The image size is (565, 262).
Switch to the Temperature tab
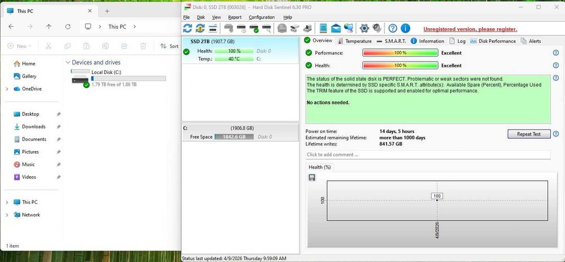[x=354, y=41]
